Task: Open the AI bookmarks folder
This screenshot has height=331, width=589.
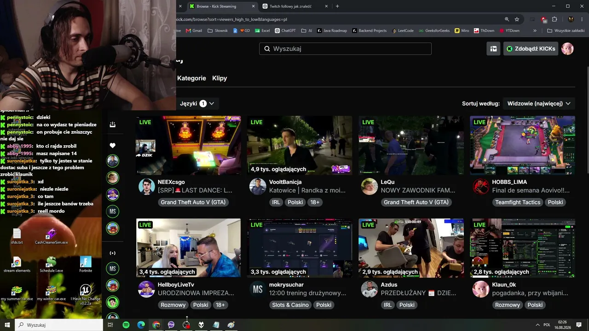Action: pos(306,31)
